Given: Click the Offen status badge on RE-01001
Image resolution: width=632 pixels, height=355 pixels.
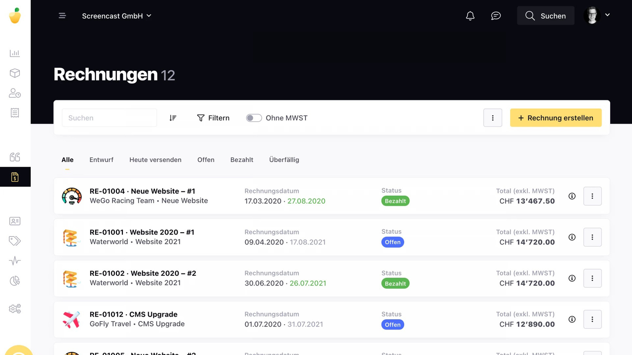Looking at the screenshot, I should tap(393, 242).
